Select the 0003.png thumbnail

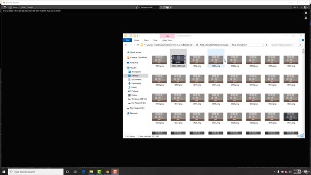tap(216, 60)
